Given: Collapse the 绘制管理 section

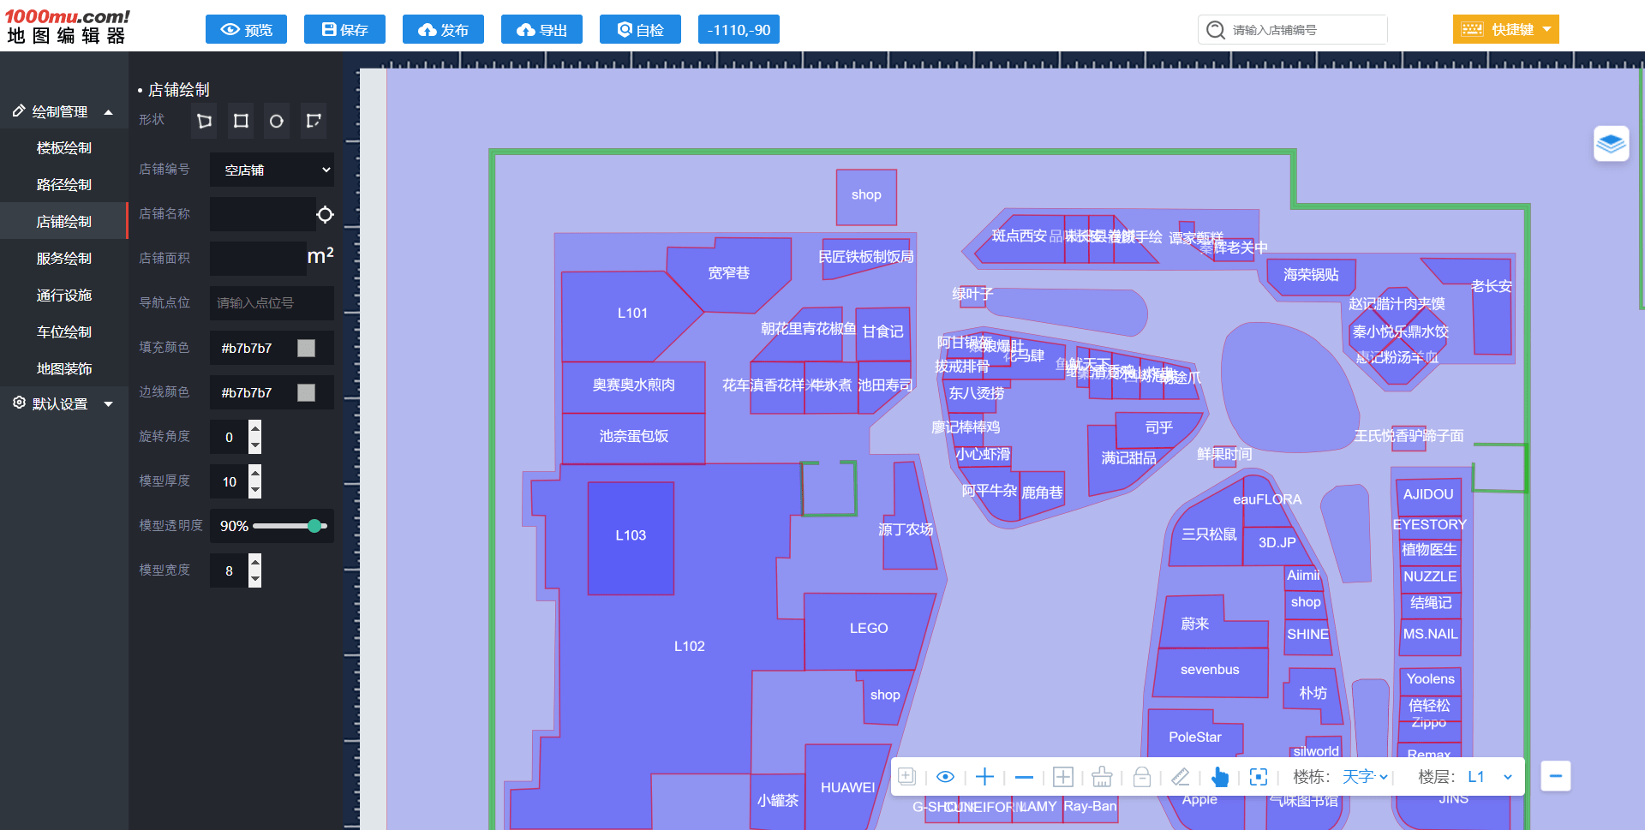Looking at the screenshot, I should click(63, 111).
